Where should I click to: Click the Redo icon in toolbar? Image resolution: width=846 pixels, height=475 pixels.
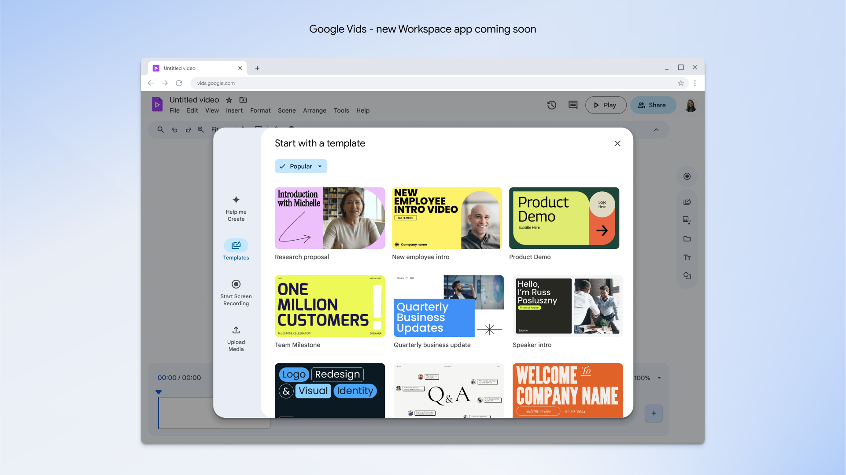(x=187, y=129)
